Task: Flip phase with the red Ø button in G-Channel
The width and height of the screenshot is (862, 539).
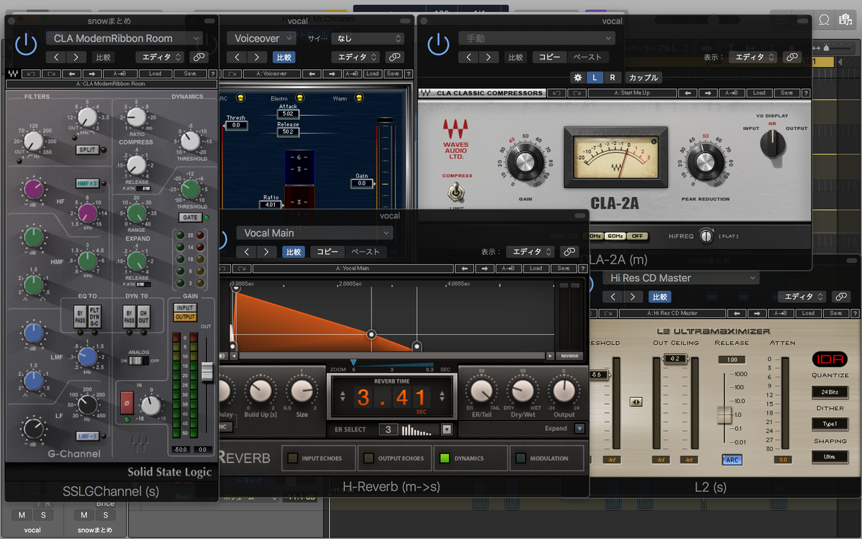Action: coord(127,403)
